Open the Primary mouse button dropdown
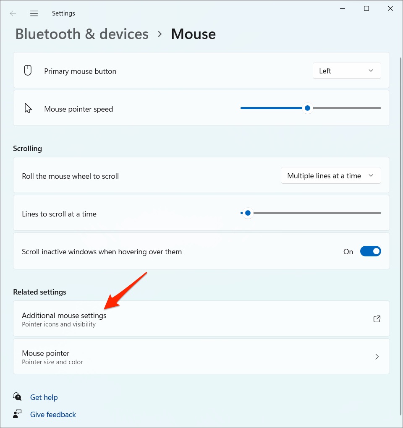 pyautogui.click(x=347, y=70)
